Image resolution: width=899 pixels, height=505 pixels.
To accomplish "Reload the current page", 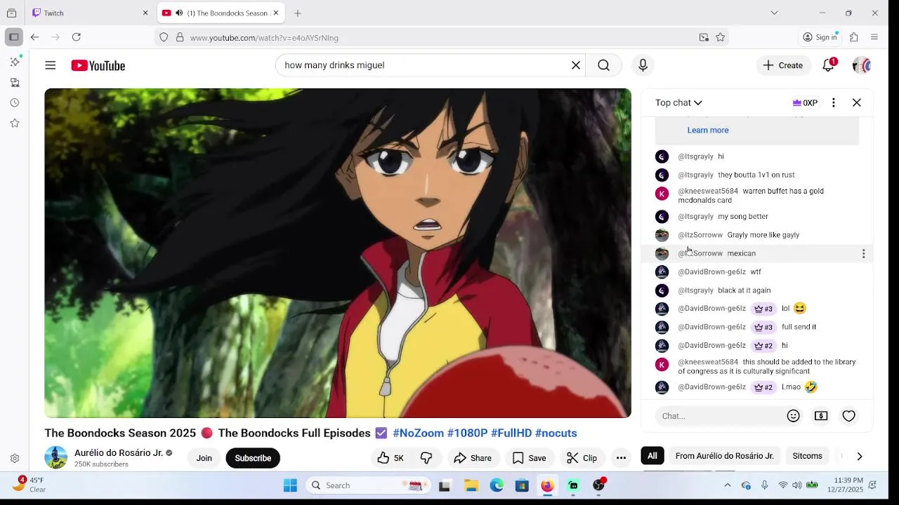I will (77, 37).
